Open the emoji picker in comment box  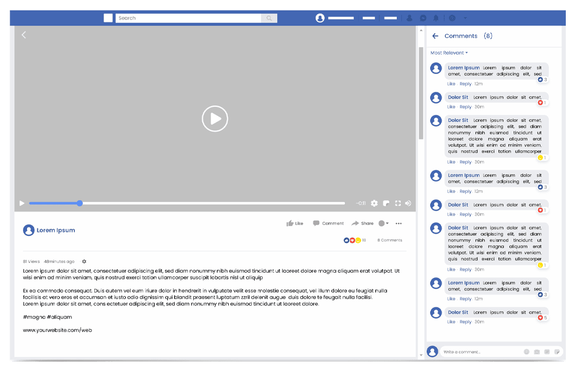[527, 352]
